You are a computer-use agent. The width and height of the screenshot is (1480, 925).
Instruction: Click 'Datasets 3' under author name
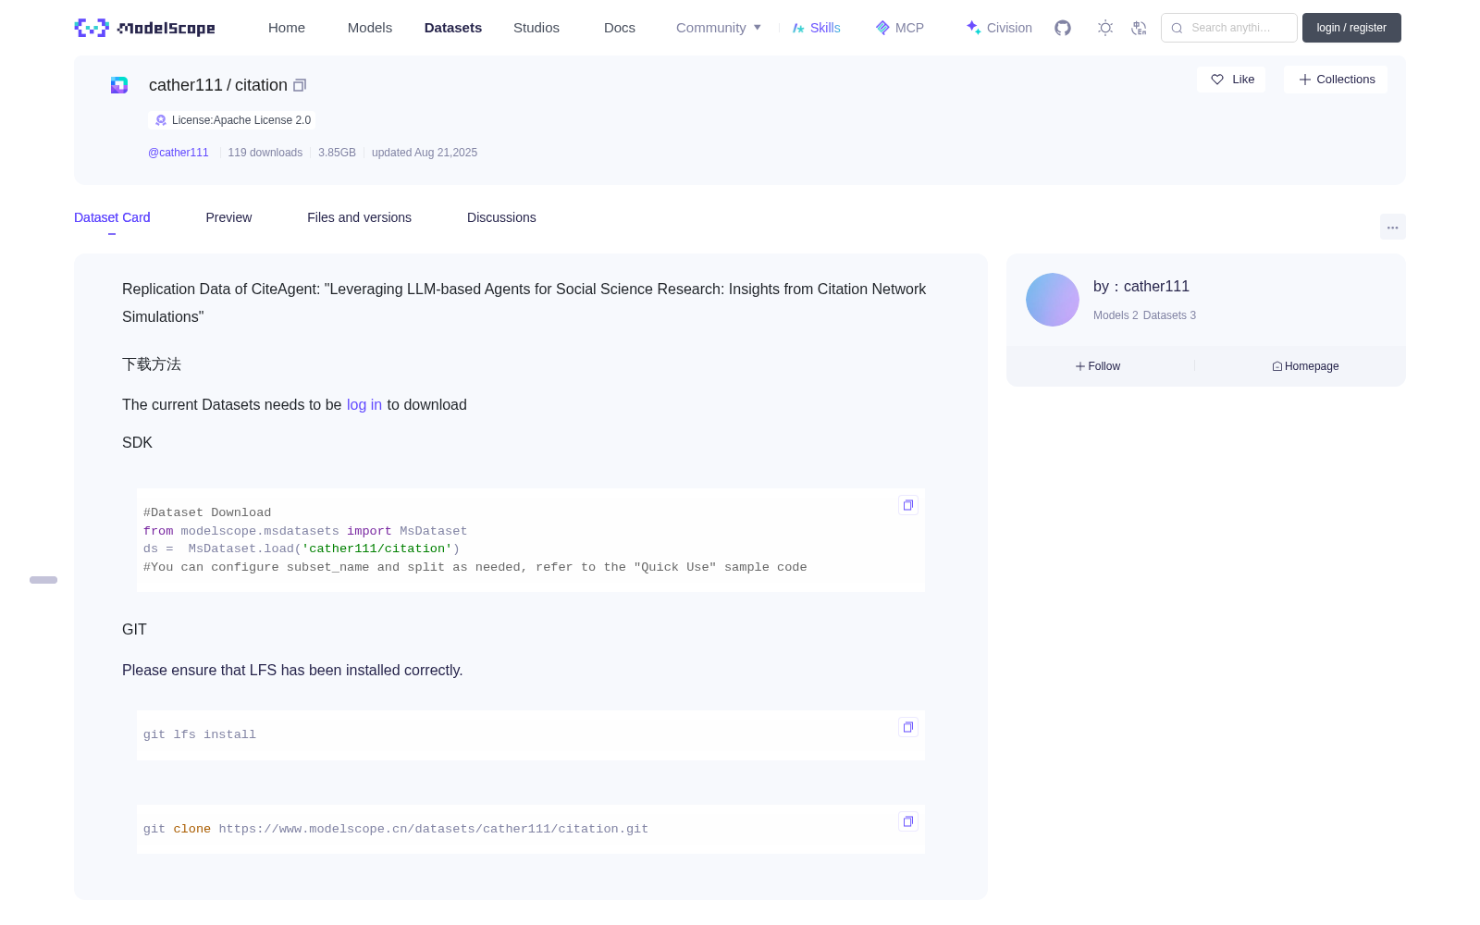point(1169,315)
